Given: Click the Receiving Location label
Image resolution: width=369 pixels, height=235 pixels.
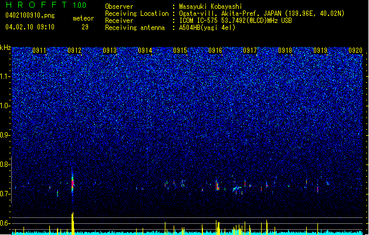Looking at the screenshot, I should (x=137, y=14).
